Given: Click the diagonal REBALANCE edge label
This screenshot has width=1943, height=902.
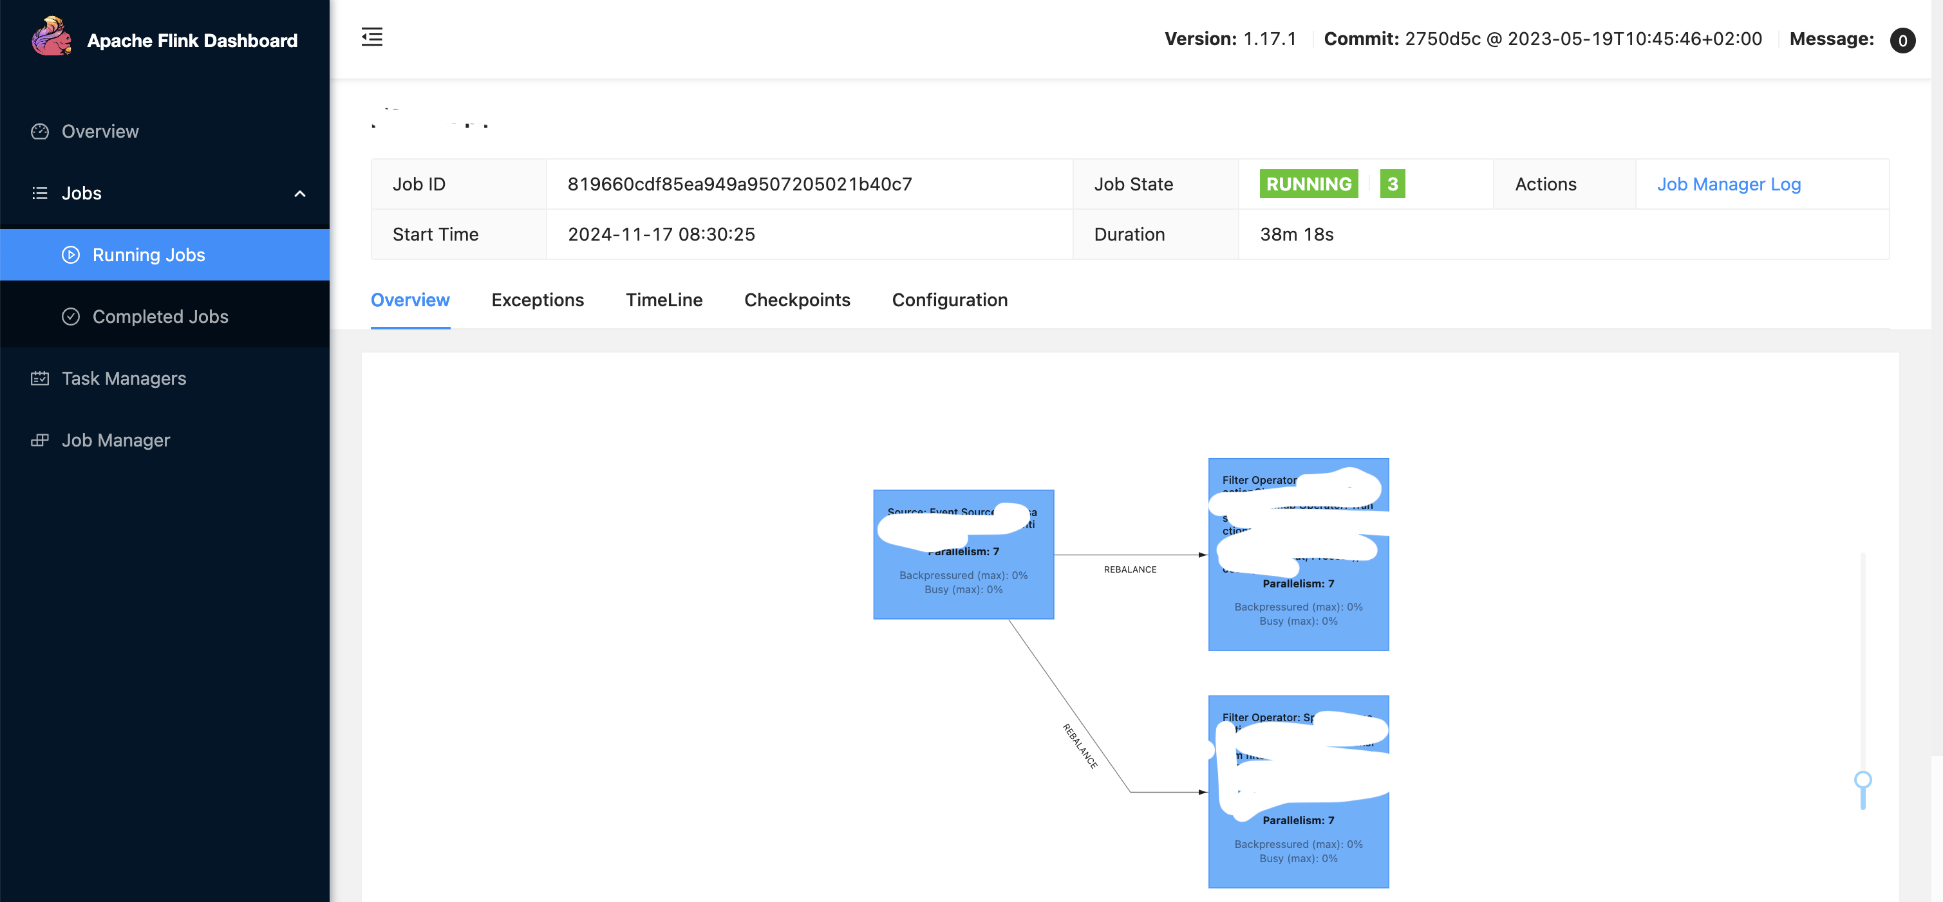Looking at the screenshot, I should (1080, 746).
